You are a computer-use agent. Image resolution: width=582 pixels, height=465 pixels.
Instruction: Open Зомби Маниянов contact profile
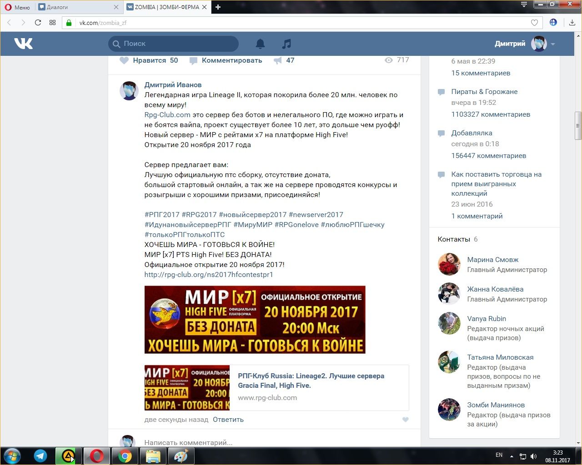click(x=496, y=405)
